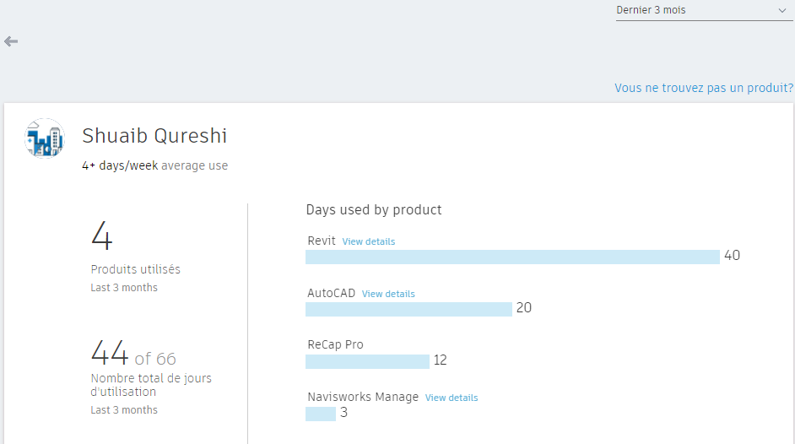
Task: Click the large number 4 products used
Action: pyautogui.click(x=101, y=236)
